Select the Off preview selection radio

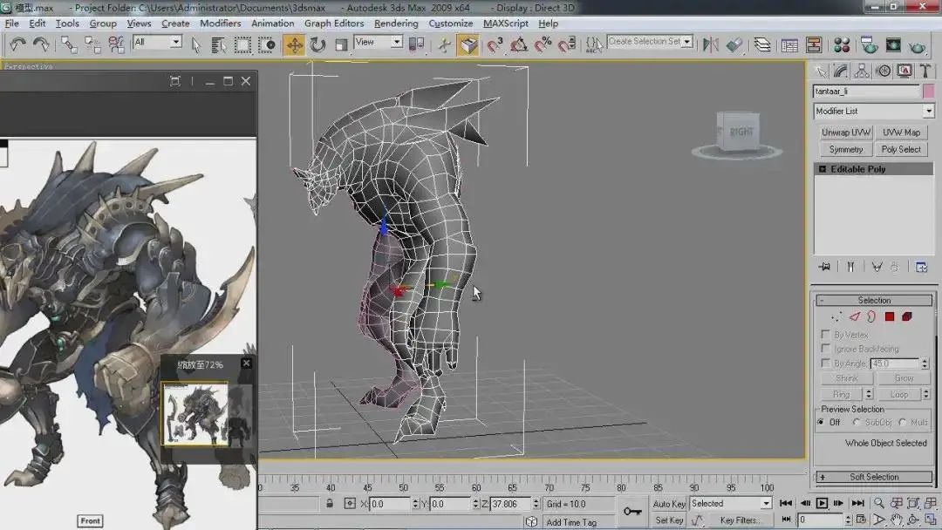click(x=822, y=423)
